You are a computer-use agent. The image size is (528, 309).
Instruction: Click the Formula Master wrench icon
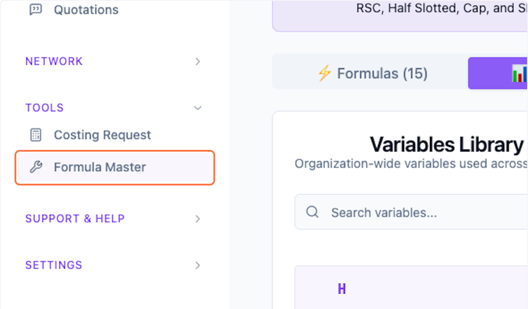click(36, 167)
